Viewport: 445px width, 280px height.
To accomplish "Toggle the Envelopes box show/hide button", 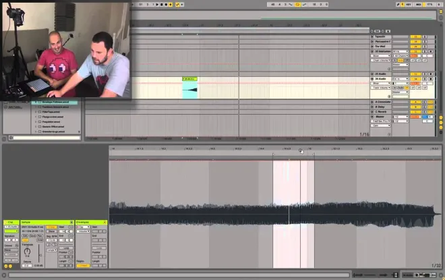I will [105, 222].
